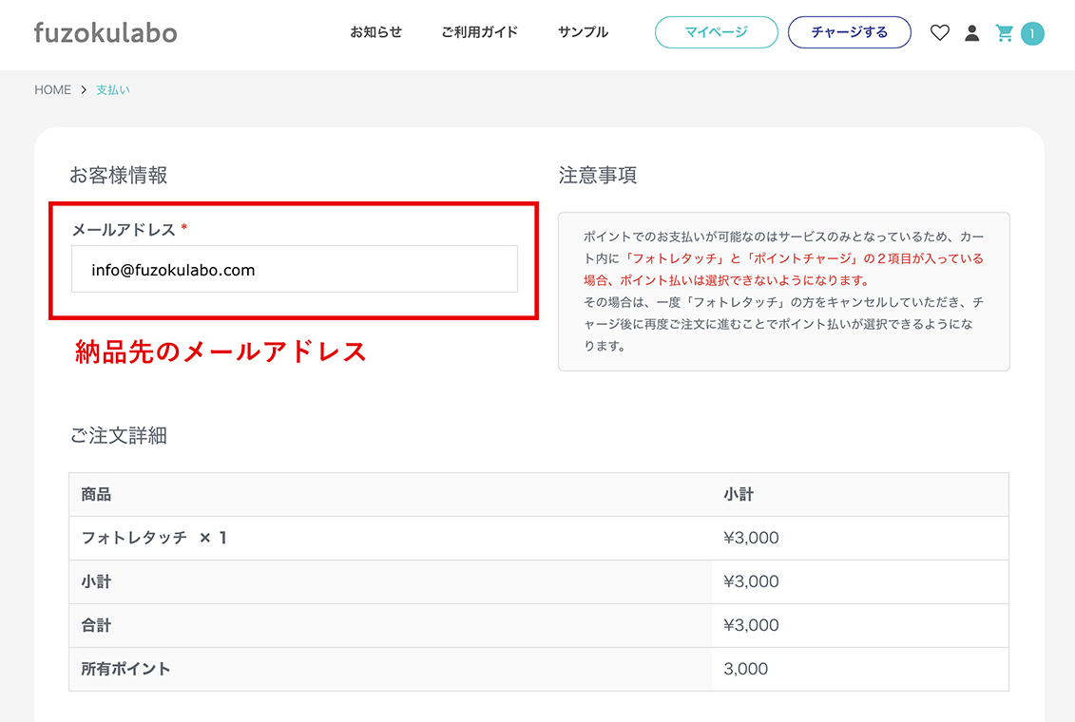The height and width of the screenshot is (722, 1075).
Task: Open the ご利用ガイド menu item
Action: (x=479, y=32)
